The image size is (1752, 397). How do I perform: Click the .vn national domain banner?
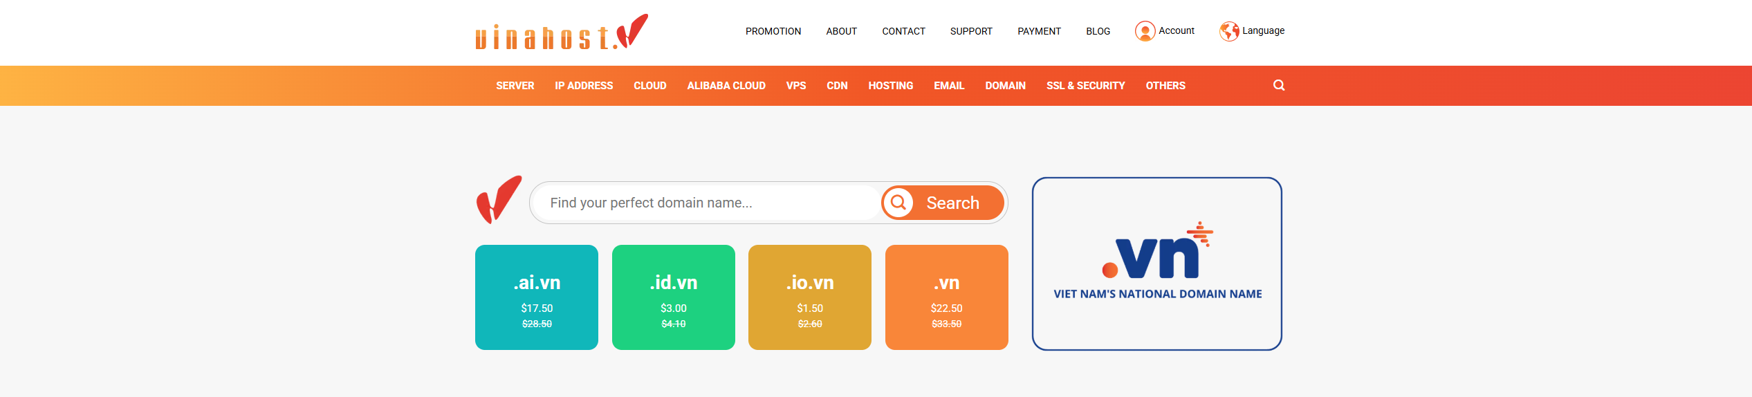point(1157,264)
